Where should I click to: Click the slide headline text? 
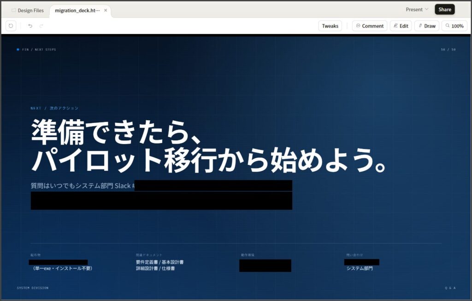207,146
